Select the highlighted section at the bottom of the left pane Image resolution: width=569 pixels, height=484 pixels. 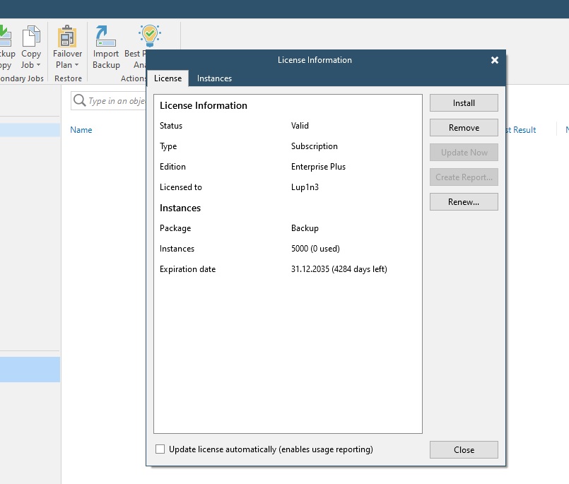click(30, 370)
